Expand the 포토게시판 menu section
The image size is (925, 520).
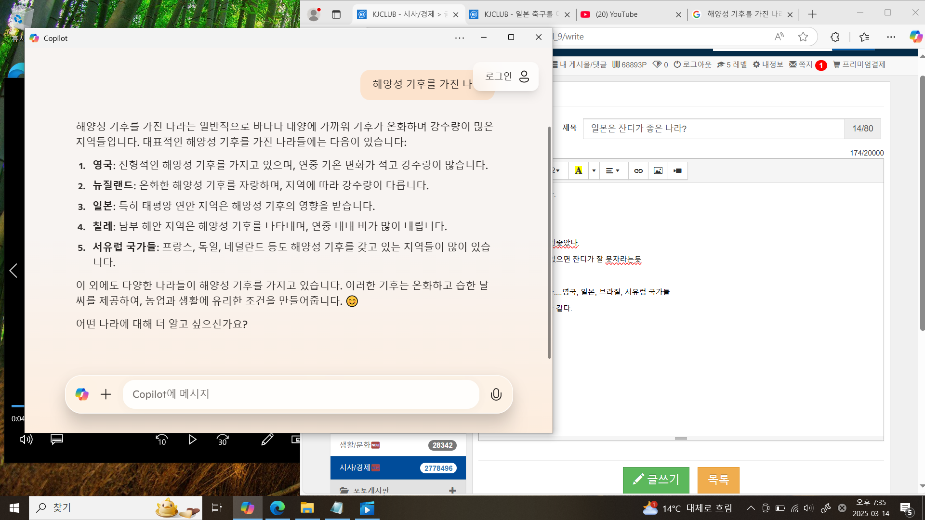(x=452, y=490)
